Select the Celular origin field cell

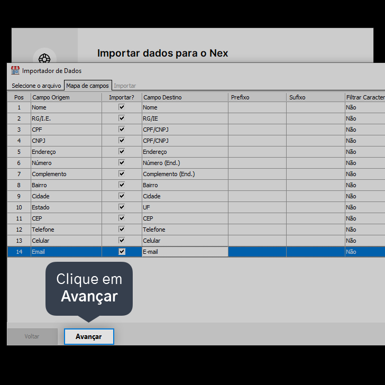point(66,241)
